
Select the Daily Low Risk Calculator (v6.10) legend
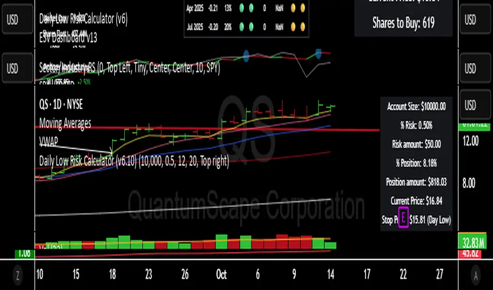coord(134,160)
